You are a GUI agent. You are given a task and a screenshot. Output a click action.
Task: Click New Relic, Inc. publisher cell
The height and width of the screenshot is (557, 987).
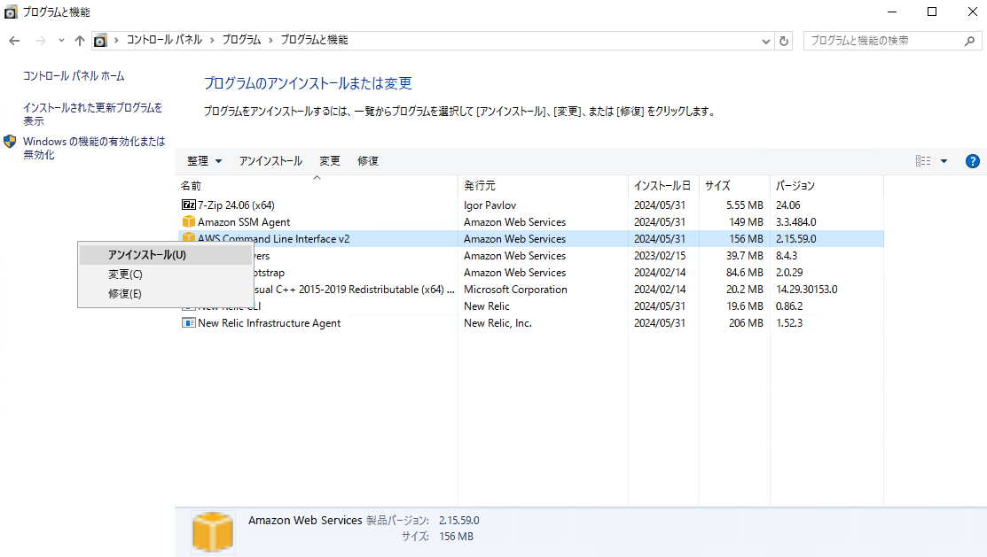coord(497,323)
